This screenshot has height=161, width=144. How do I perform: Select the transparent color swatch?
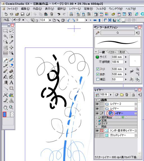pos(12,114)
